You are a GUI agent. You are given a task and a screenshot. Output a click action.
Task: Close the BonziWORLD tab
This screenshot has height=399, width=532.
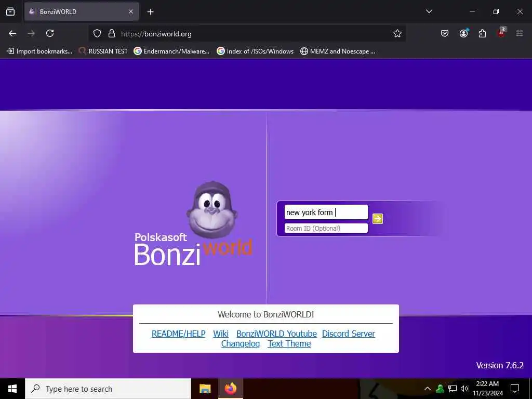tap(131, 12)
